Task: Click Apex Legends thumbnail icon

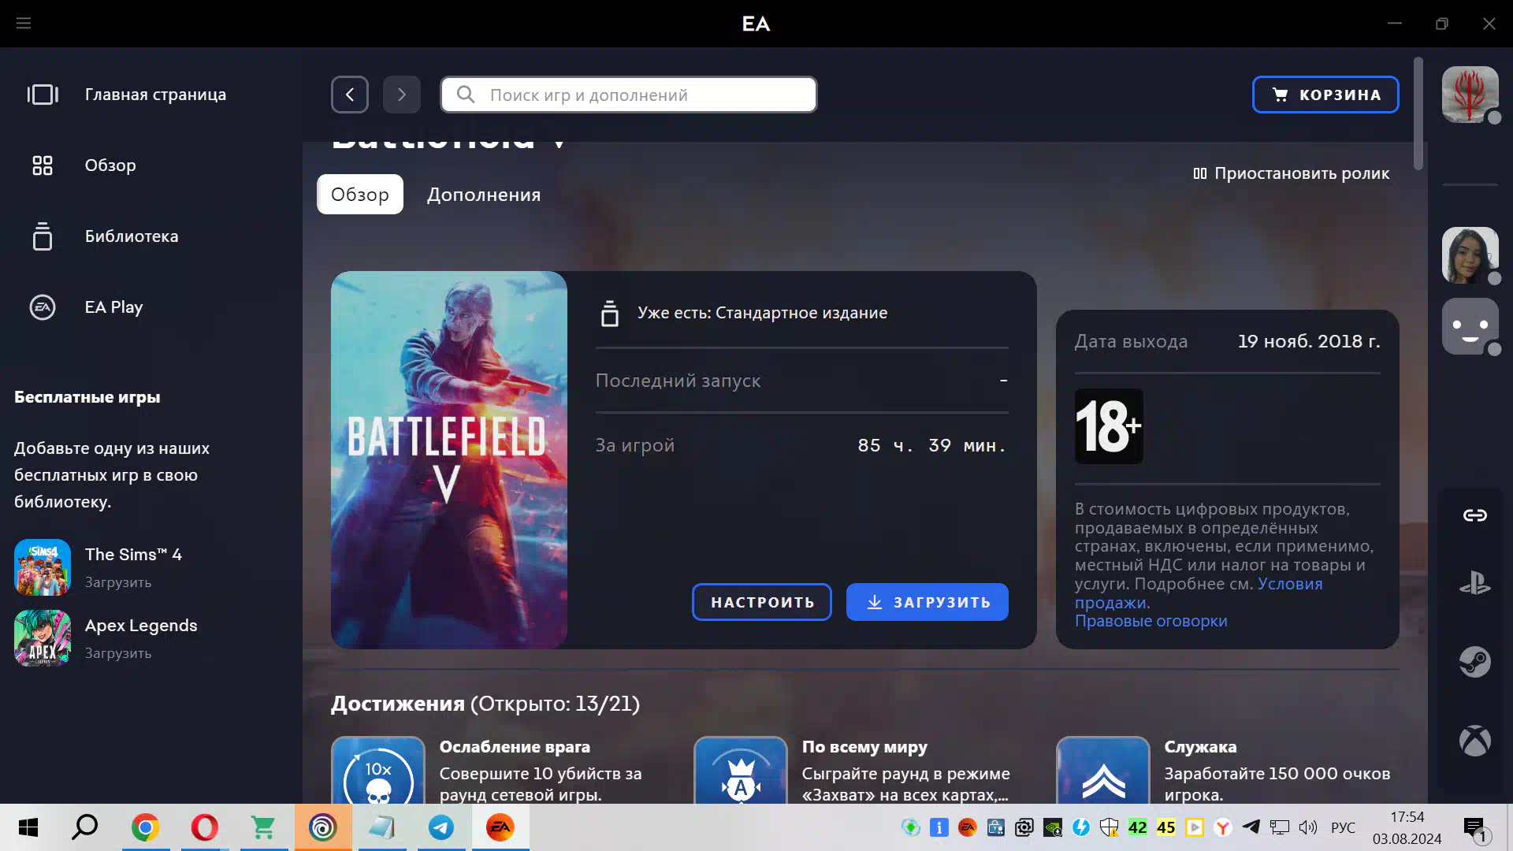Action: (x=43, y=638)
